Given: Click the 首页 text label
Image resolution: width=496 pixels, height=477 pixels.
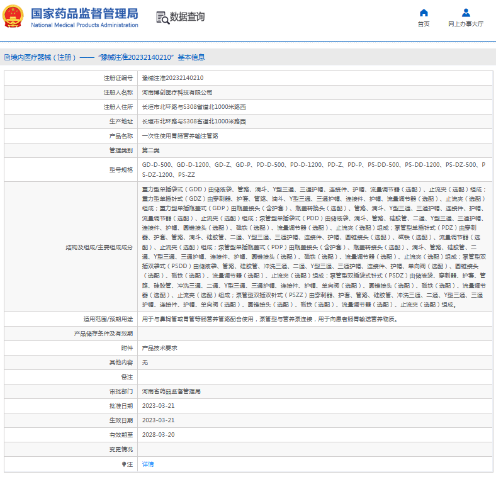Looking at the screenshot, I should pos(424,24).
